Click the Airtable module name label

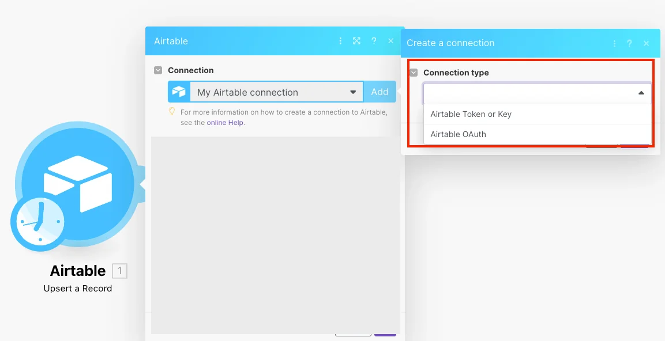click(78, 271)
